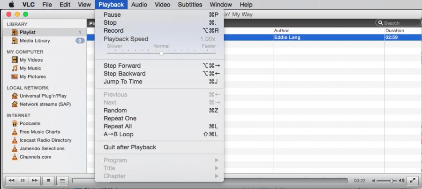Stop playback with the square stop button
The image size is (422, 189).
click(48, 181)
